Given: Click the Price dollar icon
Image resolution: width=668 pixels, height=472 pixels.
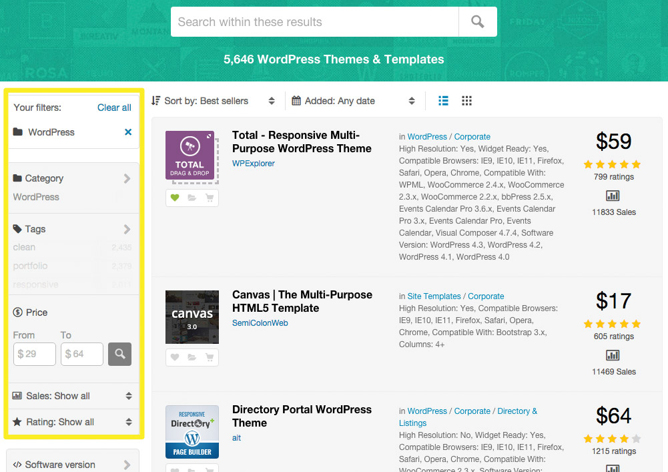Looking at the screenshot, I should pyautogui.click(x=18, y=312).
